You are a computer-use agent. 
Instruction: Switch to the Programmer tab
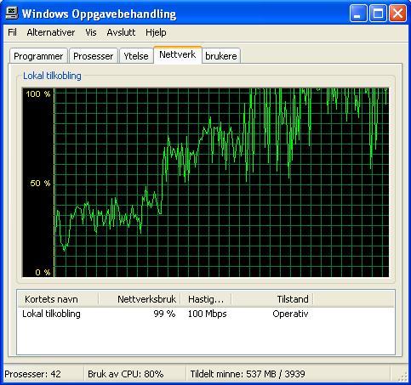(38, 56)
